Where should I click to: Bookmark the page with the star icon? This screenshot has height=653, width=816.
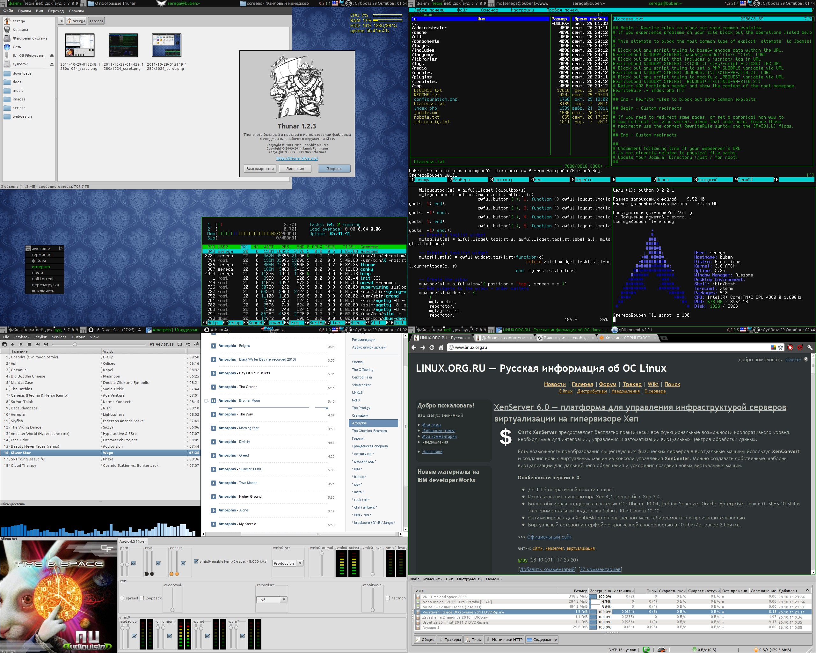(x=780, y=347)
